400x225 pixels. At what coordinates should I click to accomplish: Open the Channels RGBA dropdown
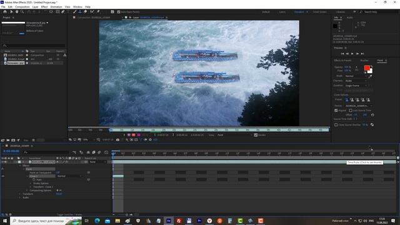click(356, 81)
